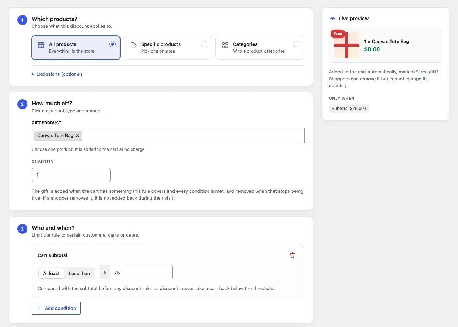
Task: Open the Gift product selector field
Action: (168, 136)
